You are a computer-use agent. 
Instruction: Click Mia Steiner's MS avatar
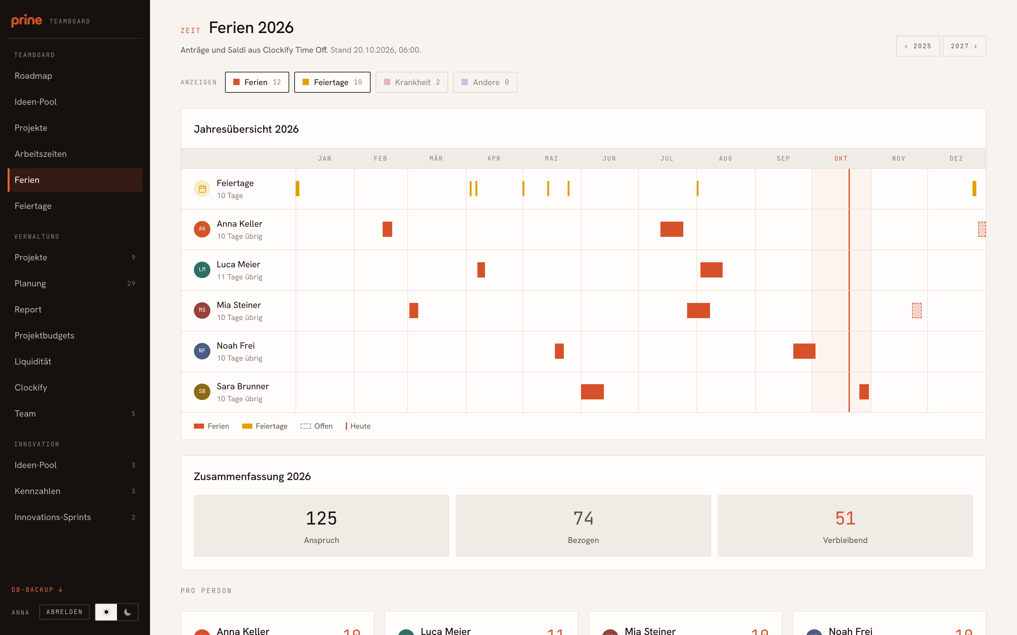(x=202, y=311)
